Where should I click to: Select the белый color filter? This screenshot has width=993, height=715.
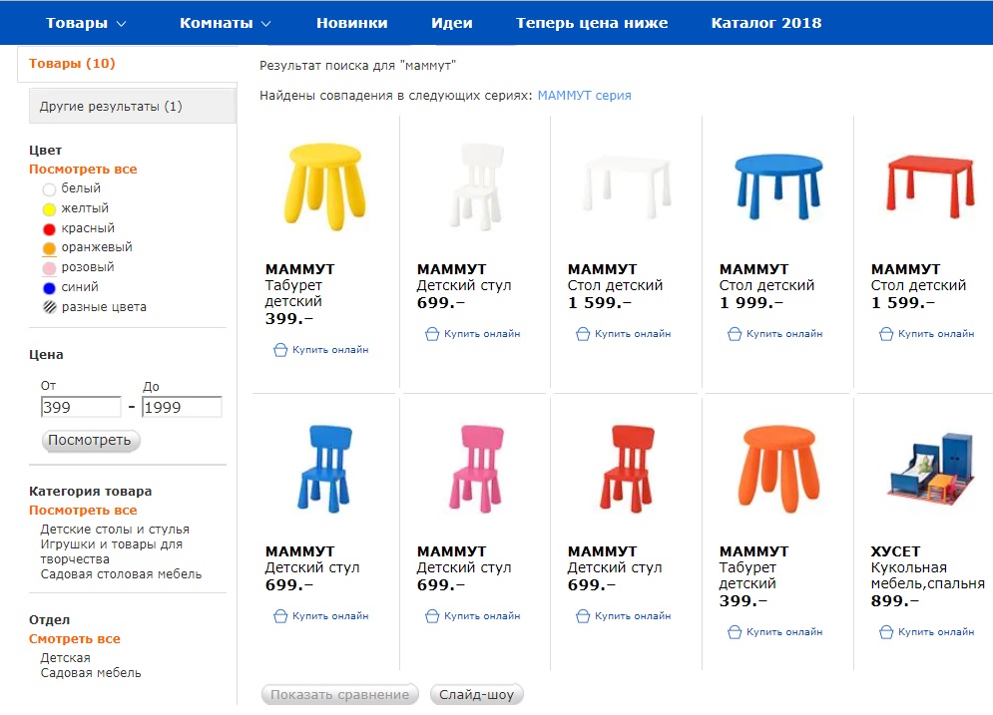(49, 189)
